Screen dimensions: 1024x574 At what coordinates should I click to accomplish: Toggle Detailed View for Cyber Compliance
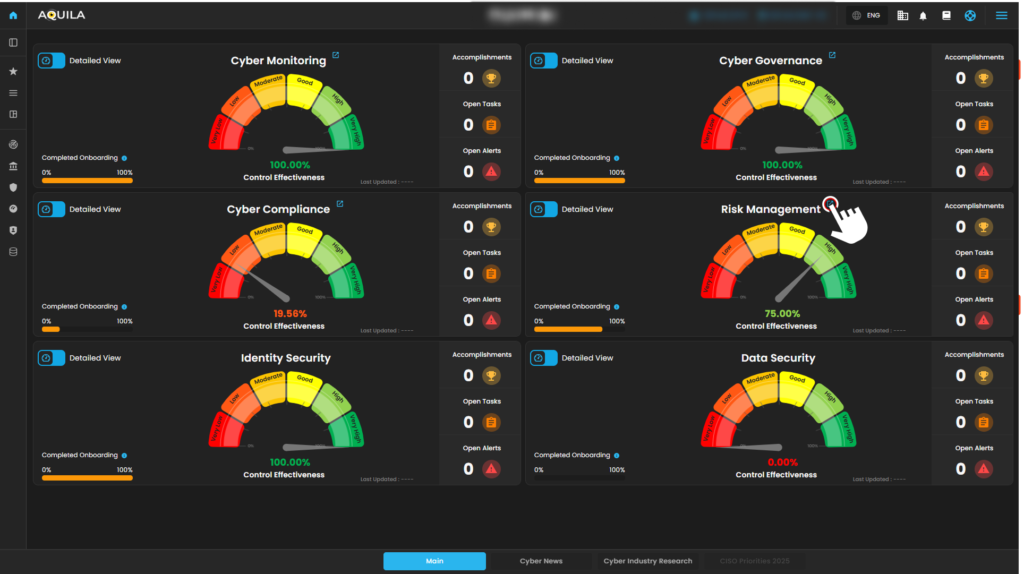click(52, 209)
